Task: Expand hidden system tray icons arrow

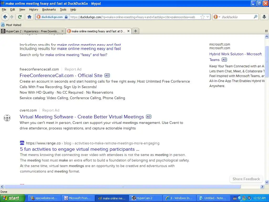Action: 240,198
